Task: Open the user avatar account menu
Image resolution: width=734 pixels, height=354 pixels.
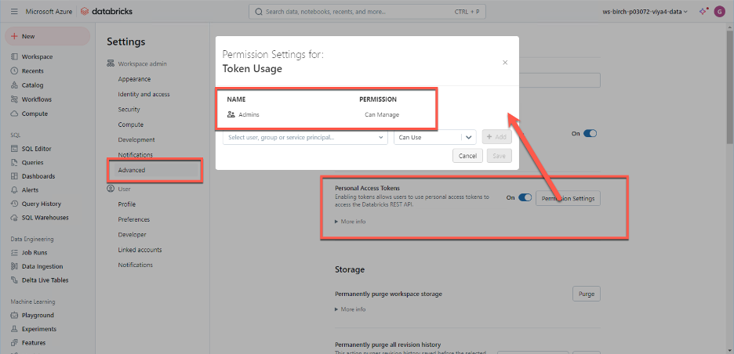Action: 719,12
